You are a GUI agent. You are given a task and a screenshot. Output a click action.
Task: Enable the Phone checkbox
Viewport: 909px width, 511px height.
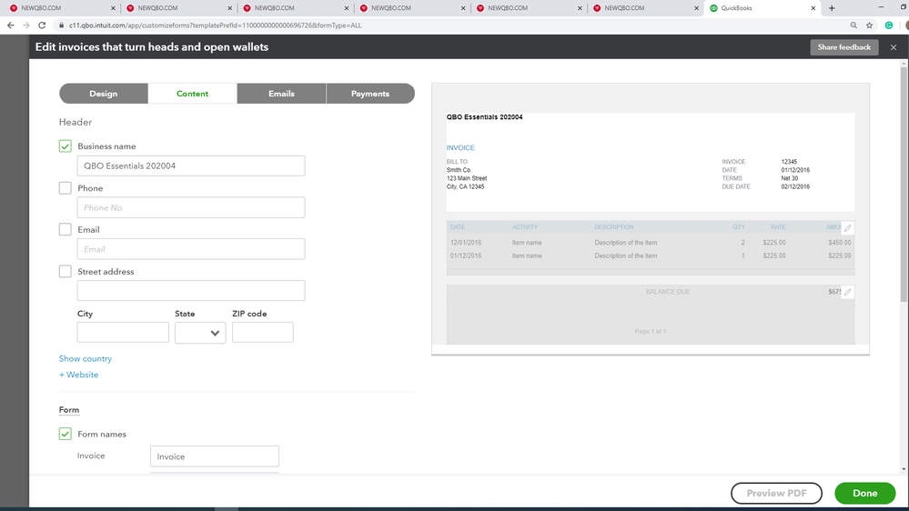[65, 187]
